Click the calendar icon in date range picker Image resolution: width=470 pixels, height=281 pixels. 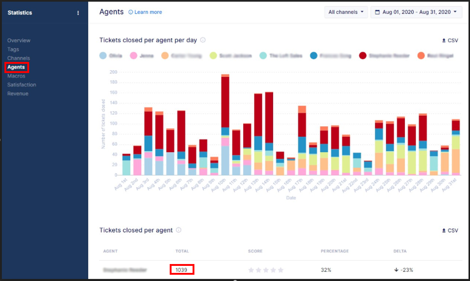coord(377,12)
